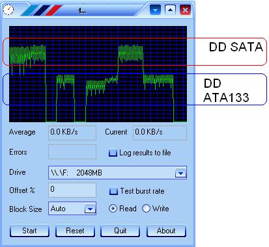Screen dimensions: 269x247
Task: Enable Test burst rate checkbox
Action: coord(113,191)
